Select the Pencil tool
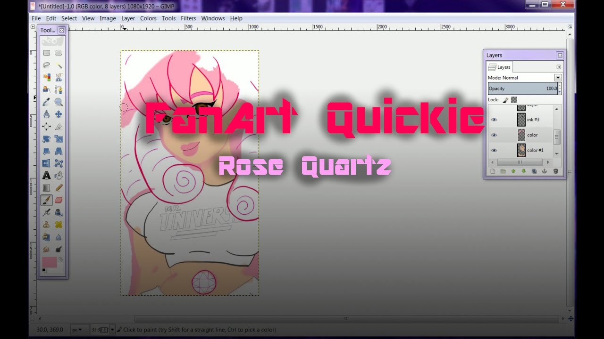604x339 pixels. point(59,188)
